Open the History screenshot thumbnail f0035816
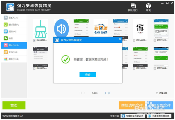Viewport: 175px width, 120px height. (140, 57)
